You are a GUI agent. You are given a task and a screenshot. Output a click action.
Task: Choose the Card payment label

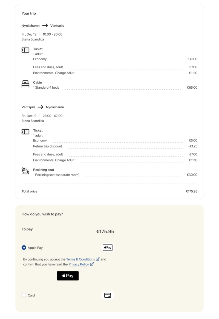[31, 295]
